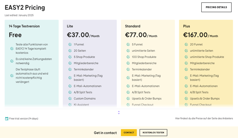Click the calendar icon beside Free trial version
This screenshot has width=238, height=138.
(x=7, y=119)
